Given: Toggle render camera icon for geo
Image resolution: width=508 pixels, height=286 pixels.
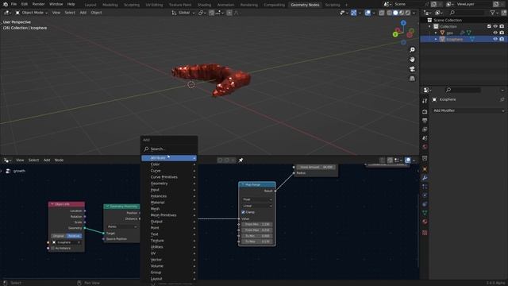Looking at the screenshot, I should [502, 33].
